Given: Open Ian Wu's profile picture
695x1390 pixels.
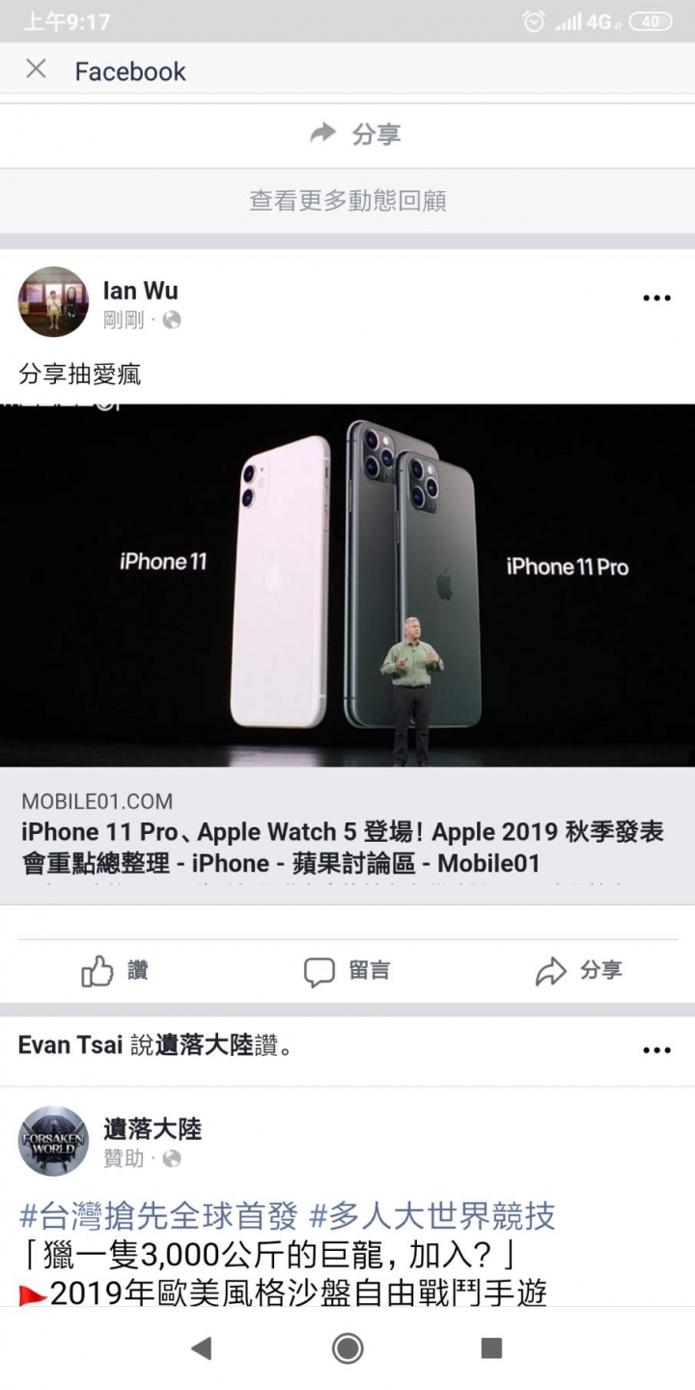Looking at the screenshot, I should pos(53,302).
